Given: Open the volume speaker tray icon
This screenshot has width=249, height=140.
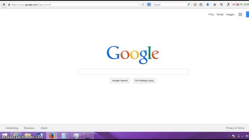Looking at the screenshot, I should click(247, 136).
